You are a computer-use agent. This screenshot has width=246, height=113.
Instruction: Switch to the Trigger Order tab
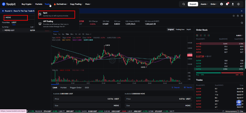click(x=75, y=88)
